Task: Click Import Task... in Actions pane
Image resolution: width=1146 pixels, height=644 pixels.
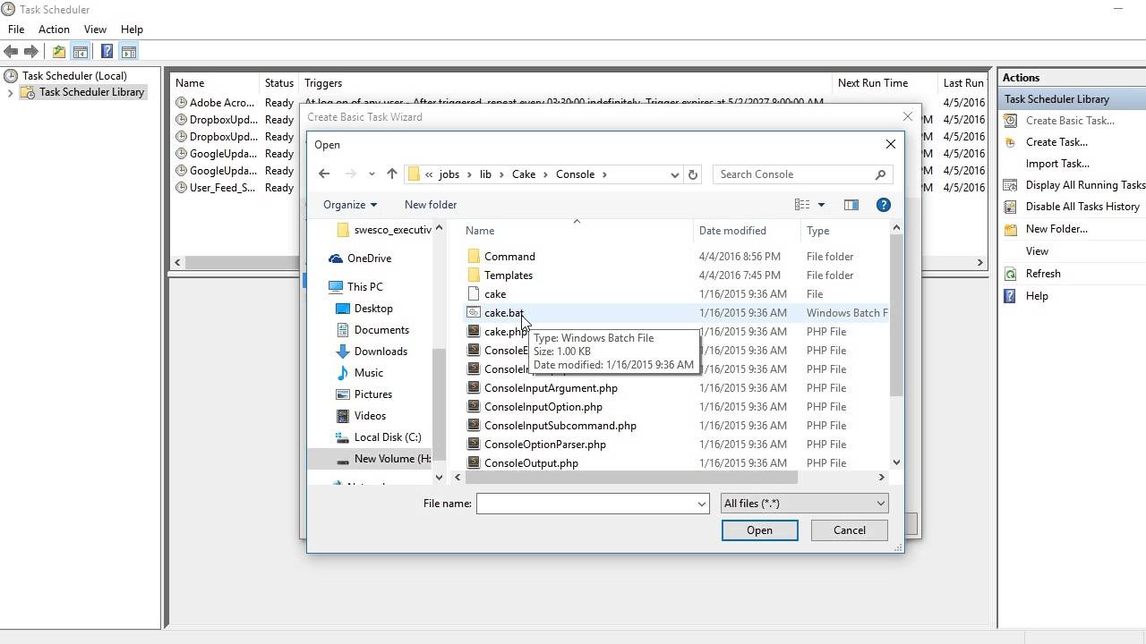Action: point(1057,164)
